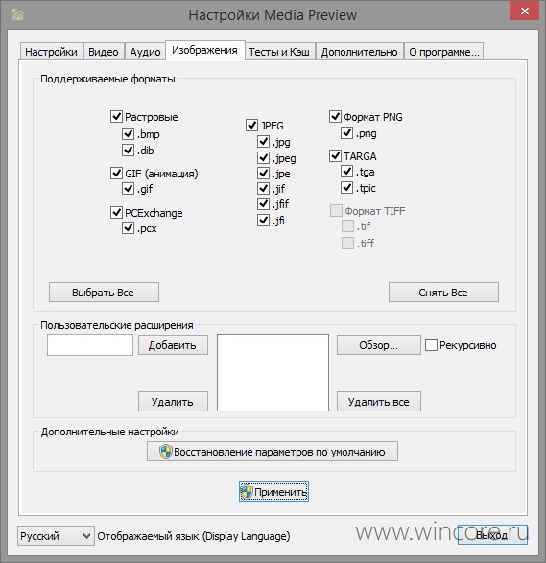The width and height of the screenshot is (546, 563).
Task: Click the Применить button
Action: click(x=273, y=492)
